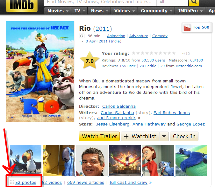The image size is (215, 187).
Task: Rate the movie ten stars
Action: pos(174,53)
